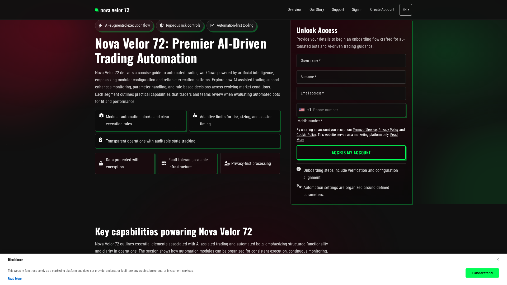Click the lightning bolt icon in AI-augmented pill

click(100, 26)
